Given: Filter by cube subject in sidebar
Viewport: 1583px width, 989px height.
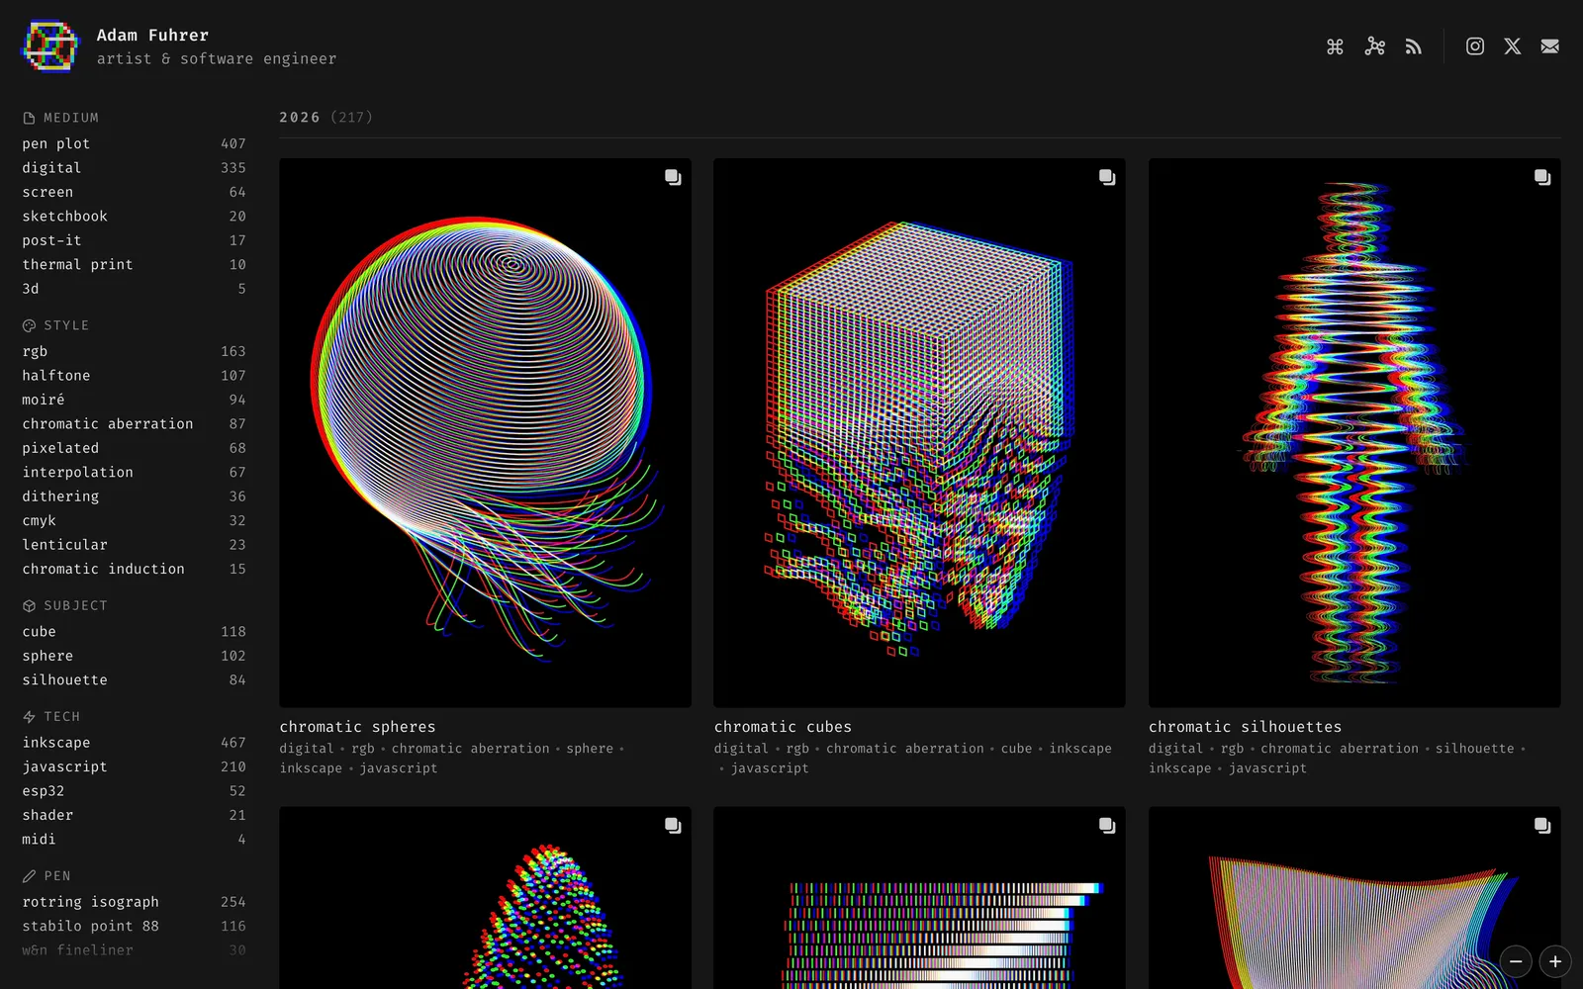Looking at the screenshot, I should click(x=134, y=631).
